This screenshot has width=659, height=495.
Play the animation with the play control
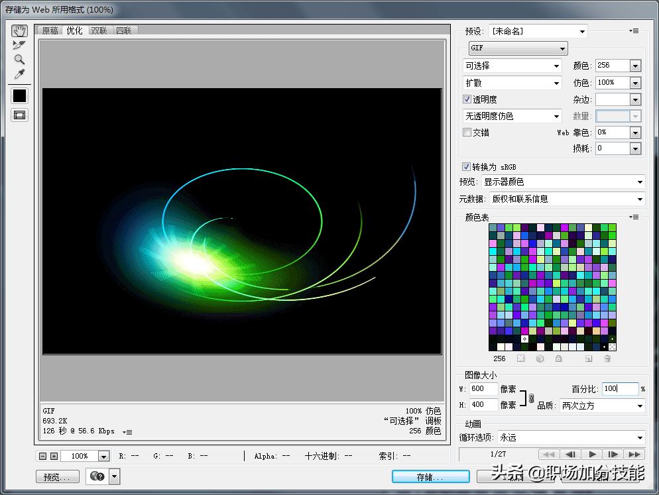[591, 453]
